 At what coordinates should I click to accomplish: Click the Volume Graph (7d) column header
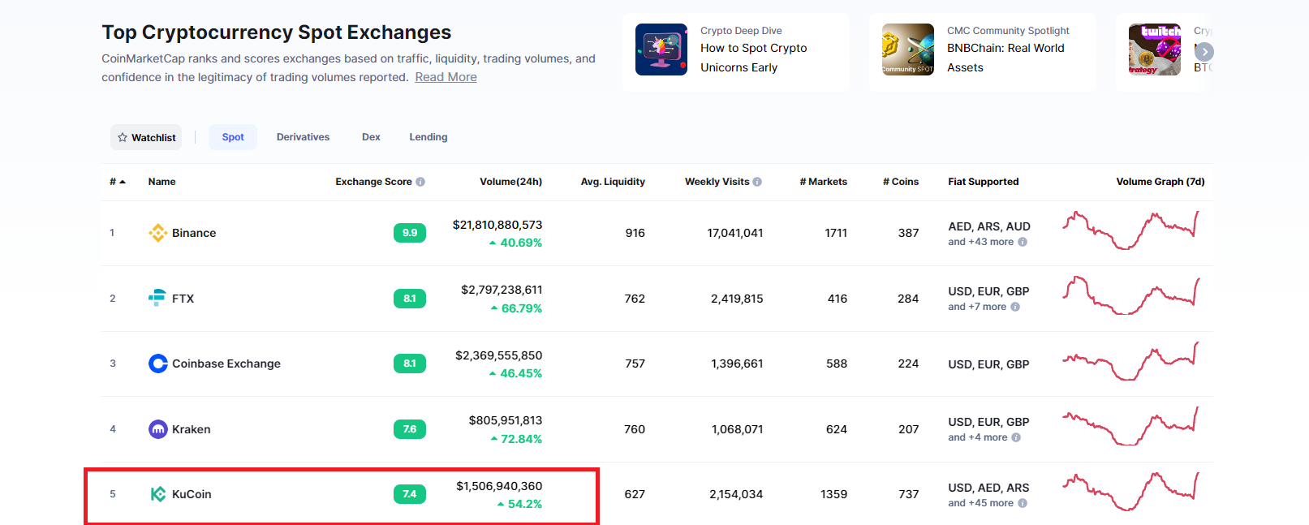(1160, 182)
